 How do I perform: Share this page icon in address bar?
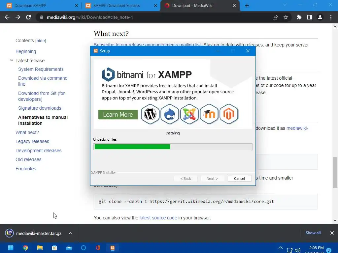pos(275,17)
